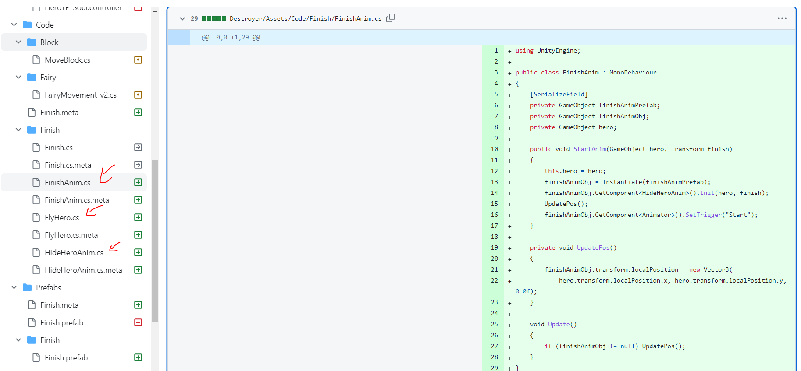The width and height of the screenshot is (801, 371).
Task: Click the file tree scroll-up arrow
Action: (x=155, y=11)
